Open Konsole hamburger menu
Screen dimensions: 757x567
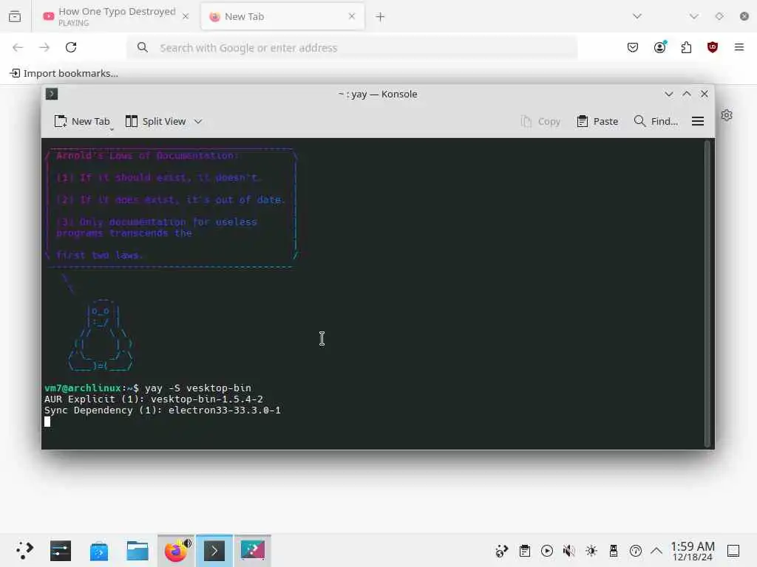[698, 122]
